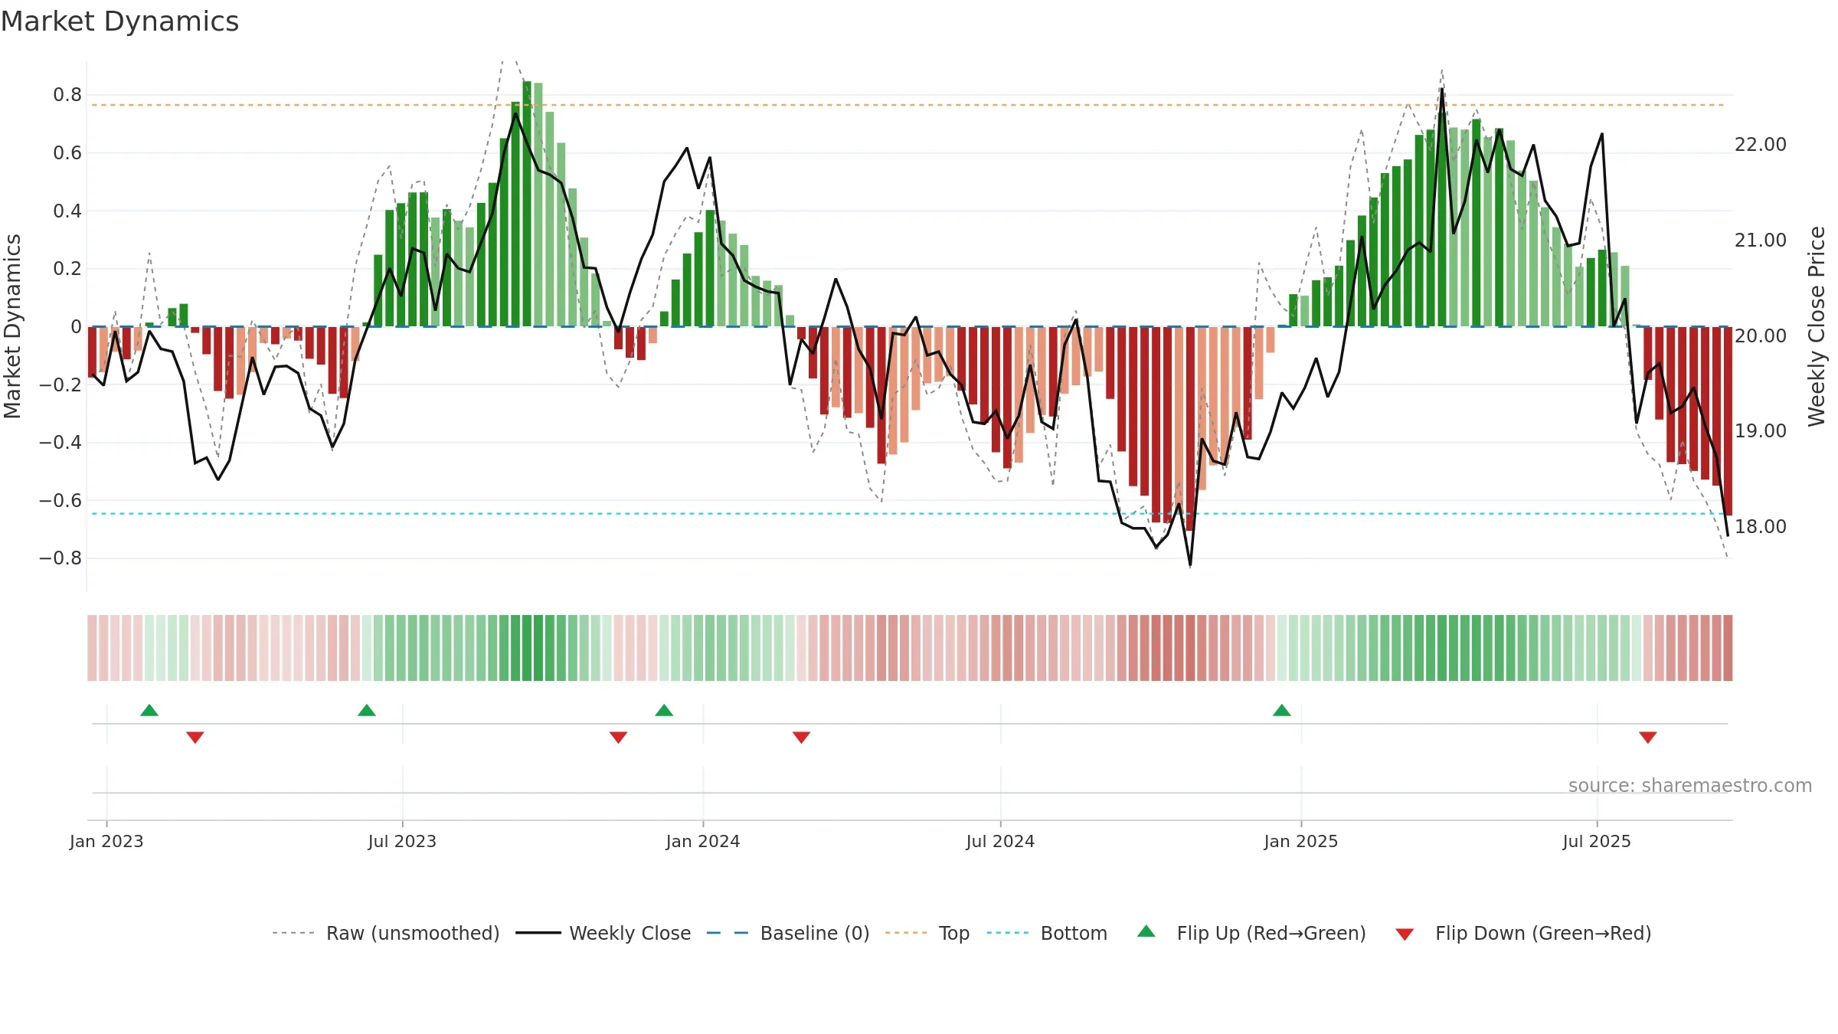
Task: Select the flip-up marker before Jul 2023
Action: pyautogui.click(x=367, y=710)
